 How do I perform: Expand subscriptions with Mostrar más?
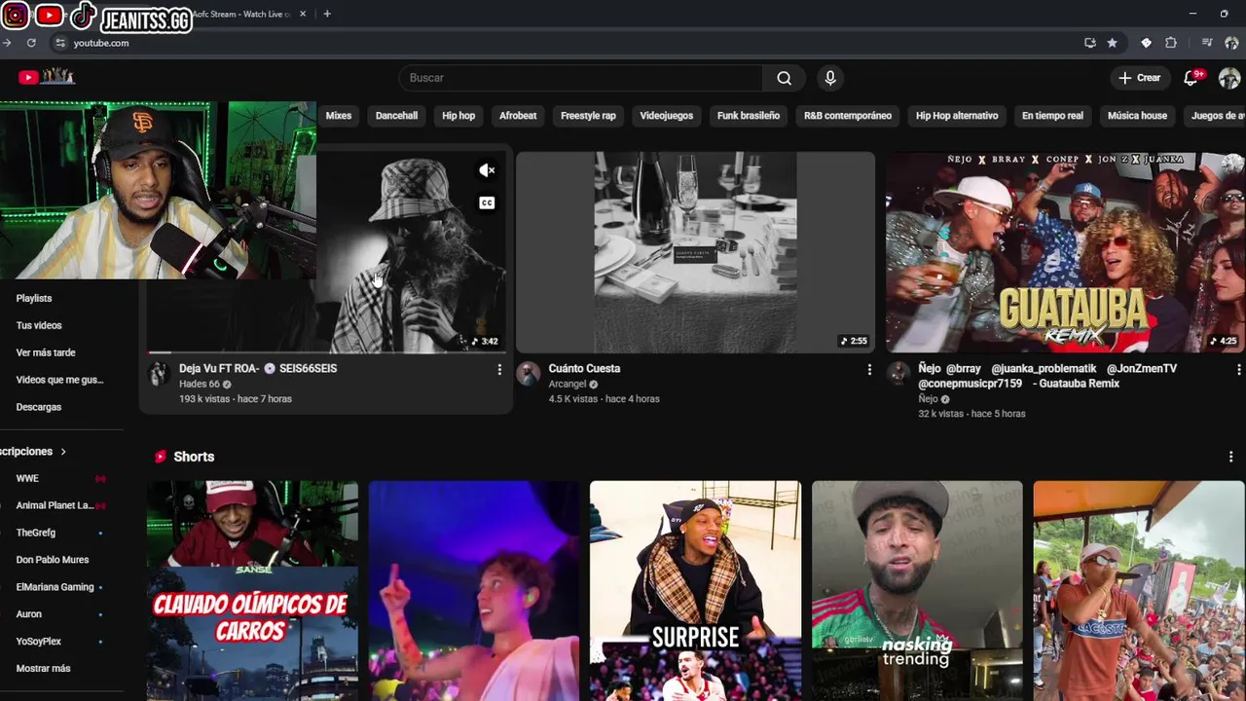[x=43, y=669]
